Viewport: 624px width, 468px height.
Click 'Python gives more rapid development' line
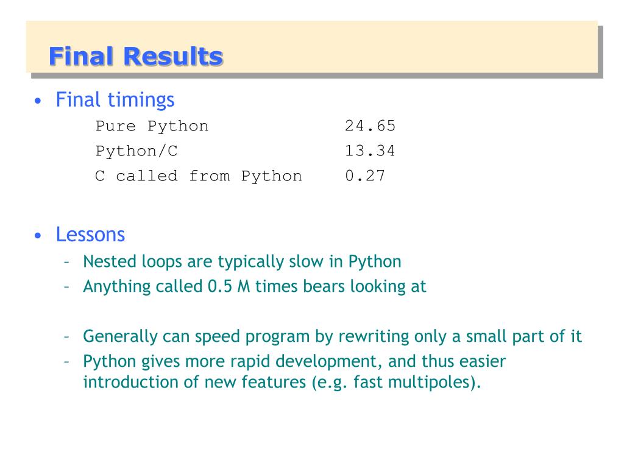(x=294, y=361)
